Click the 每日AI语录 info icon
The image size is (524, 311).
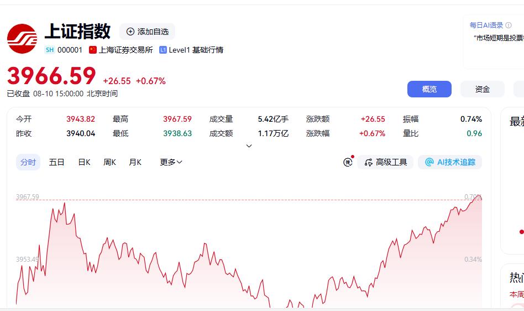pyautogui.click(x=509, y=25)
